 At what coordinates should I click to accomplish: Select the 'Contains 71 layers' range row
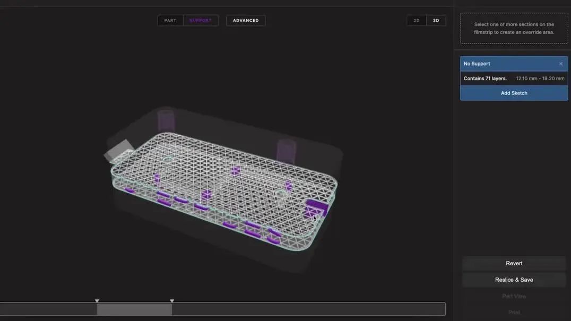pyautogui.click(x=514, y=79)
